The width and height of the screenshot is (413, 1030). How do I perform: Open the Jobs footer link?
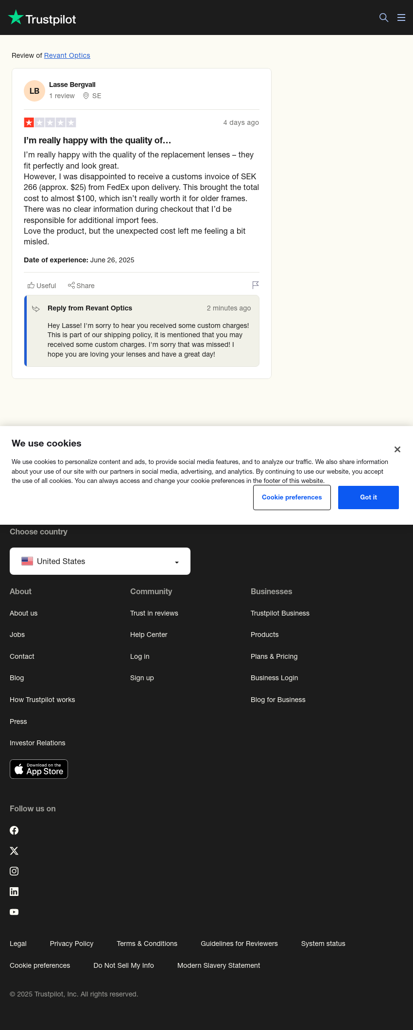(17, 635)
